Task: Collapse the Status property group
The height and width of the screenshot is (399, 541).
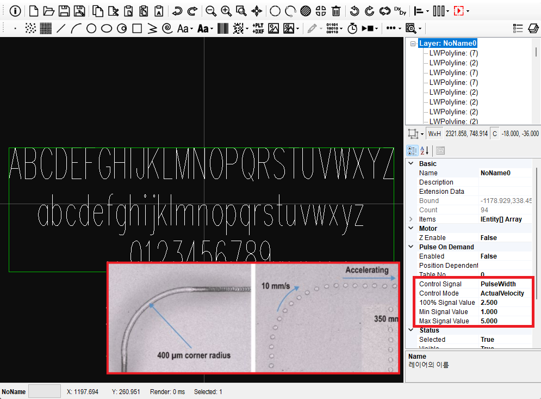Action: (x=411, y=330)
